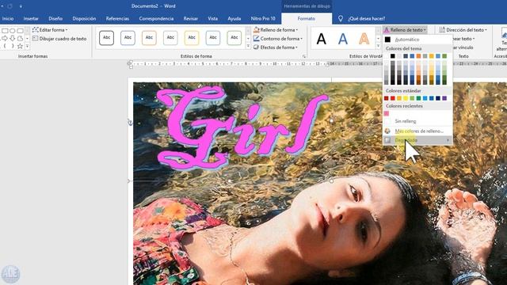This screenshot has height=285, width=507.
Task: Pick the purple standard color
Action: coord(444,98)
